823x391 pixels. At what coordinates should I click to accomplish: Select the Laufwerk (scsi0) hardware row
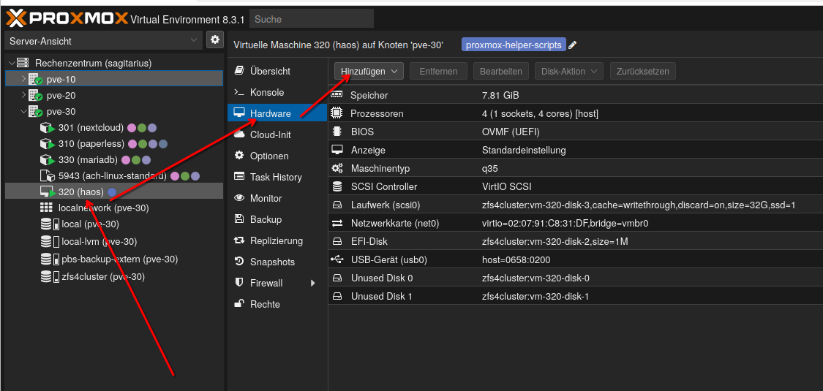coord(575,205)
